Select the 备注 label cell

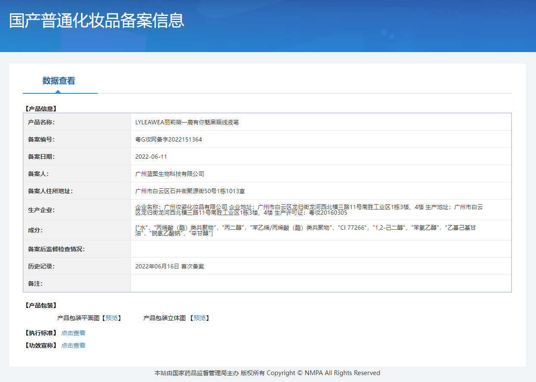[x=77, y=283]
